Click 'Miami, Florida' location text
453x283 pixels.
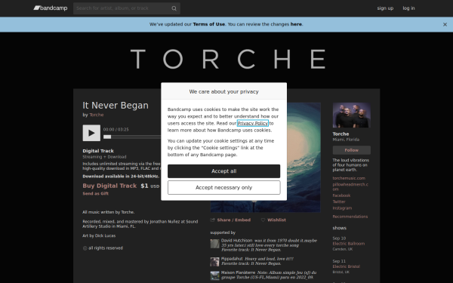(x=346, y=140)
